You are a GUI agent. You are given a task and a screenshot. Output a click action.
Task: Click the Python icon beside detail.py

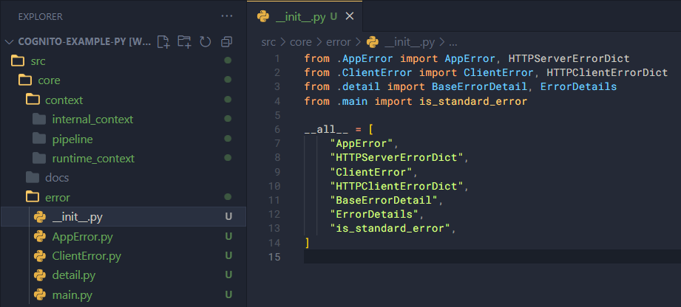40,275
